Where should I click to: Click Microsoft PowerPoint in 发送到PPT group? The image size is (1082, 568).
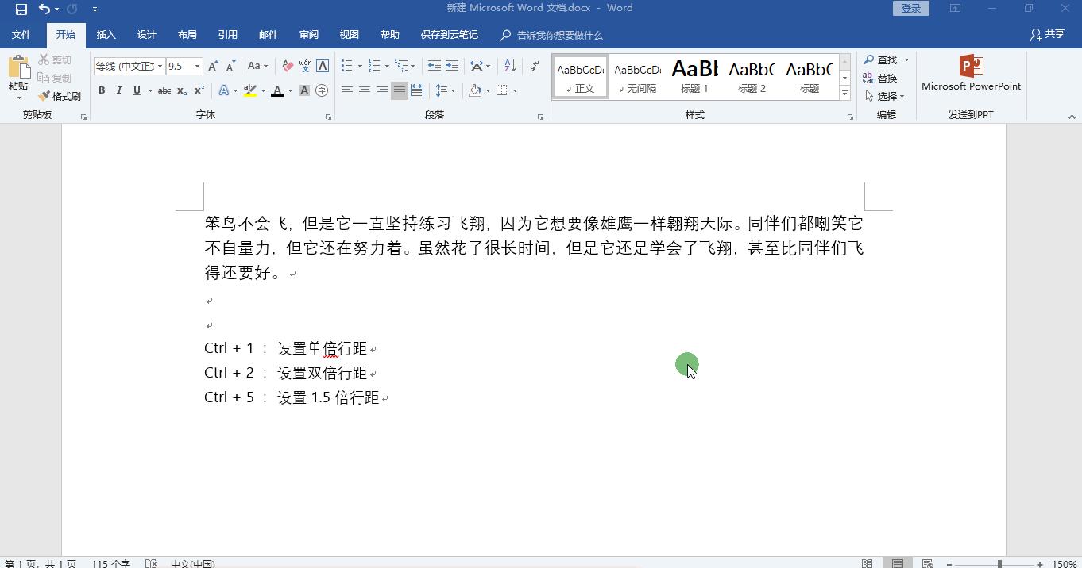[970, 75]
